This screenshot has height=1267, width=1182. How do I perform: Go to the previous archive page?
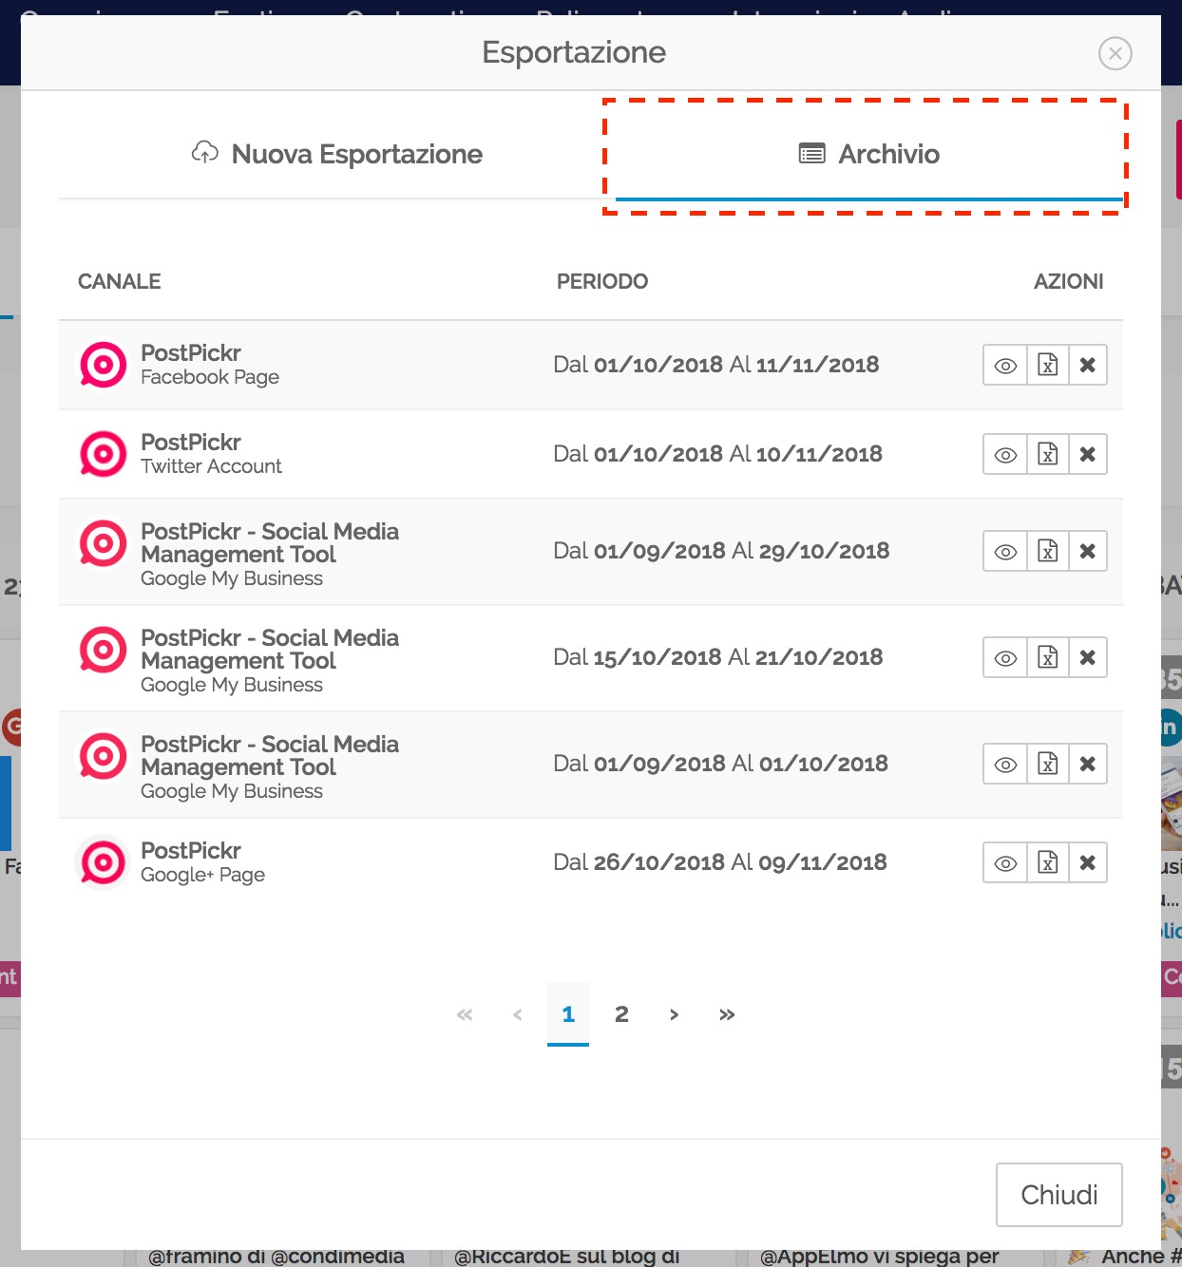pos(518,1014)
